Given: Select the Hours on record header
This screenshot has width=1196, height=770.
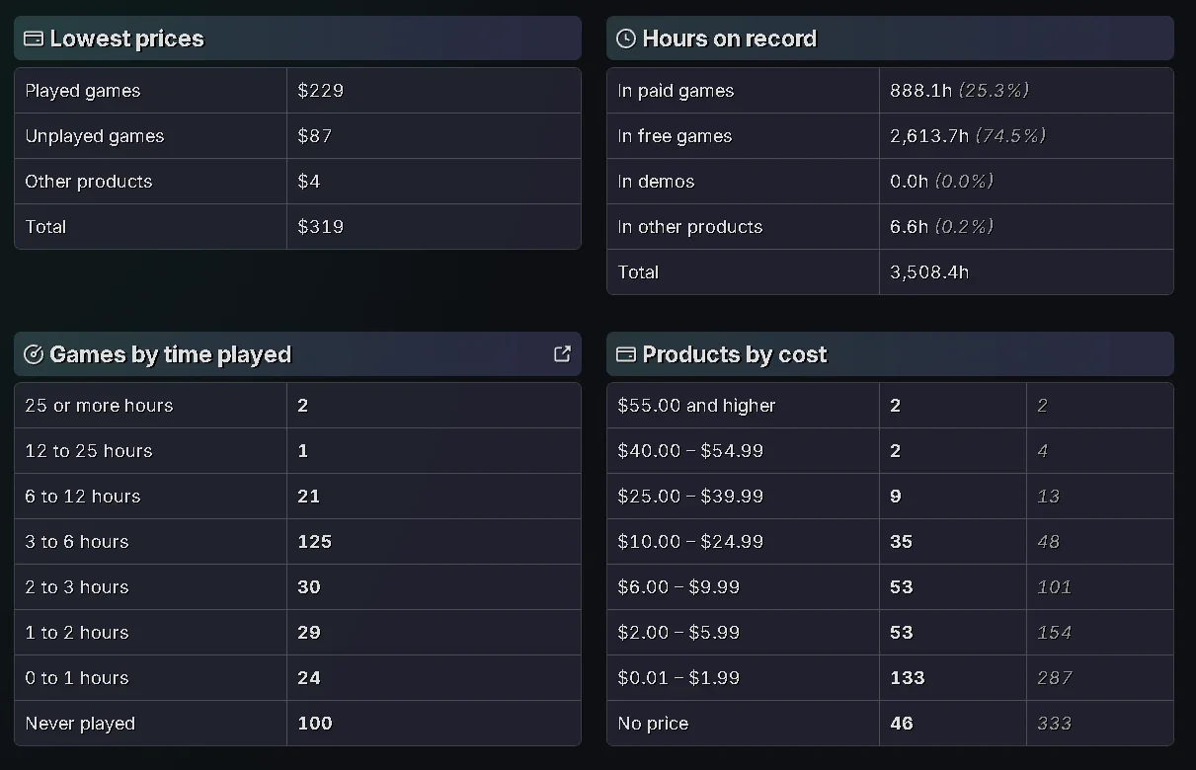Looking at the screenshot, I should (x=890, y=38).
